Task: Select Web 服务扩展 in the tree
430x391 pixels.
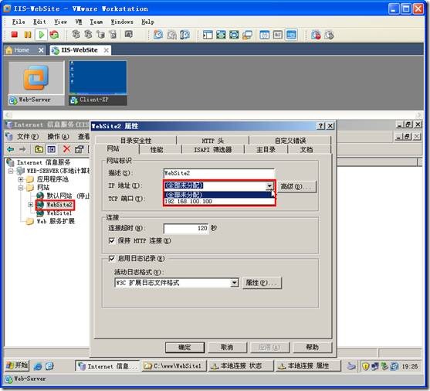Action: click(x=56, y=221)
